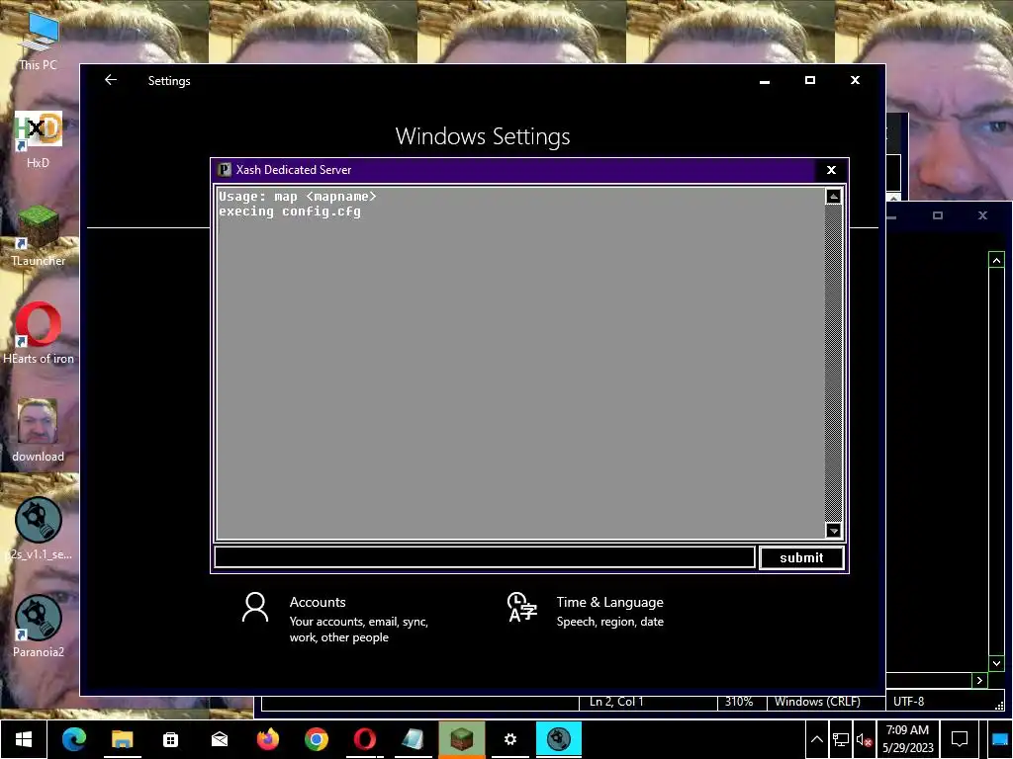Open Time & Language settings category
Image resolution: width=1013 pixels, height=759 pixels.
point(586,611)
